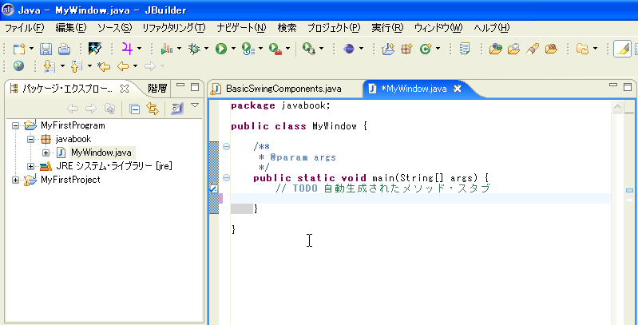
Task: Click the Debug bug icon
Action: [193, 50]
